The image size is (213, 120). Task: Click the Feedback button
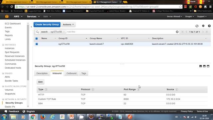tap(12, 111)
